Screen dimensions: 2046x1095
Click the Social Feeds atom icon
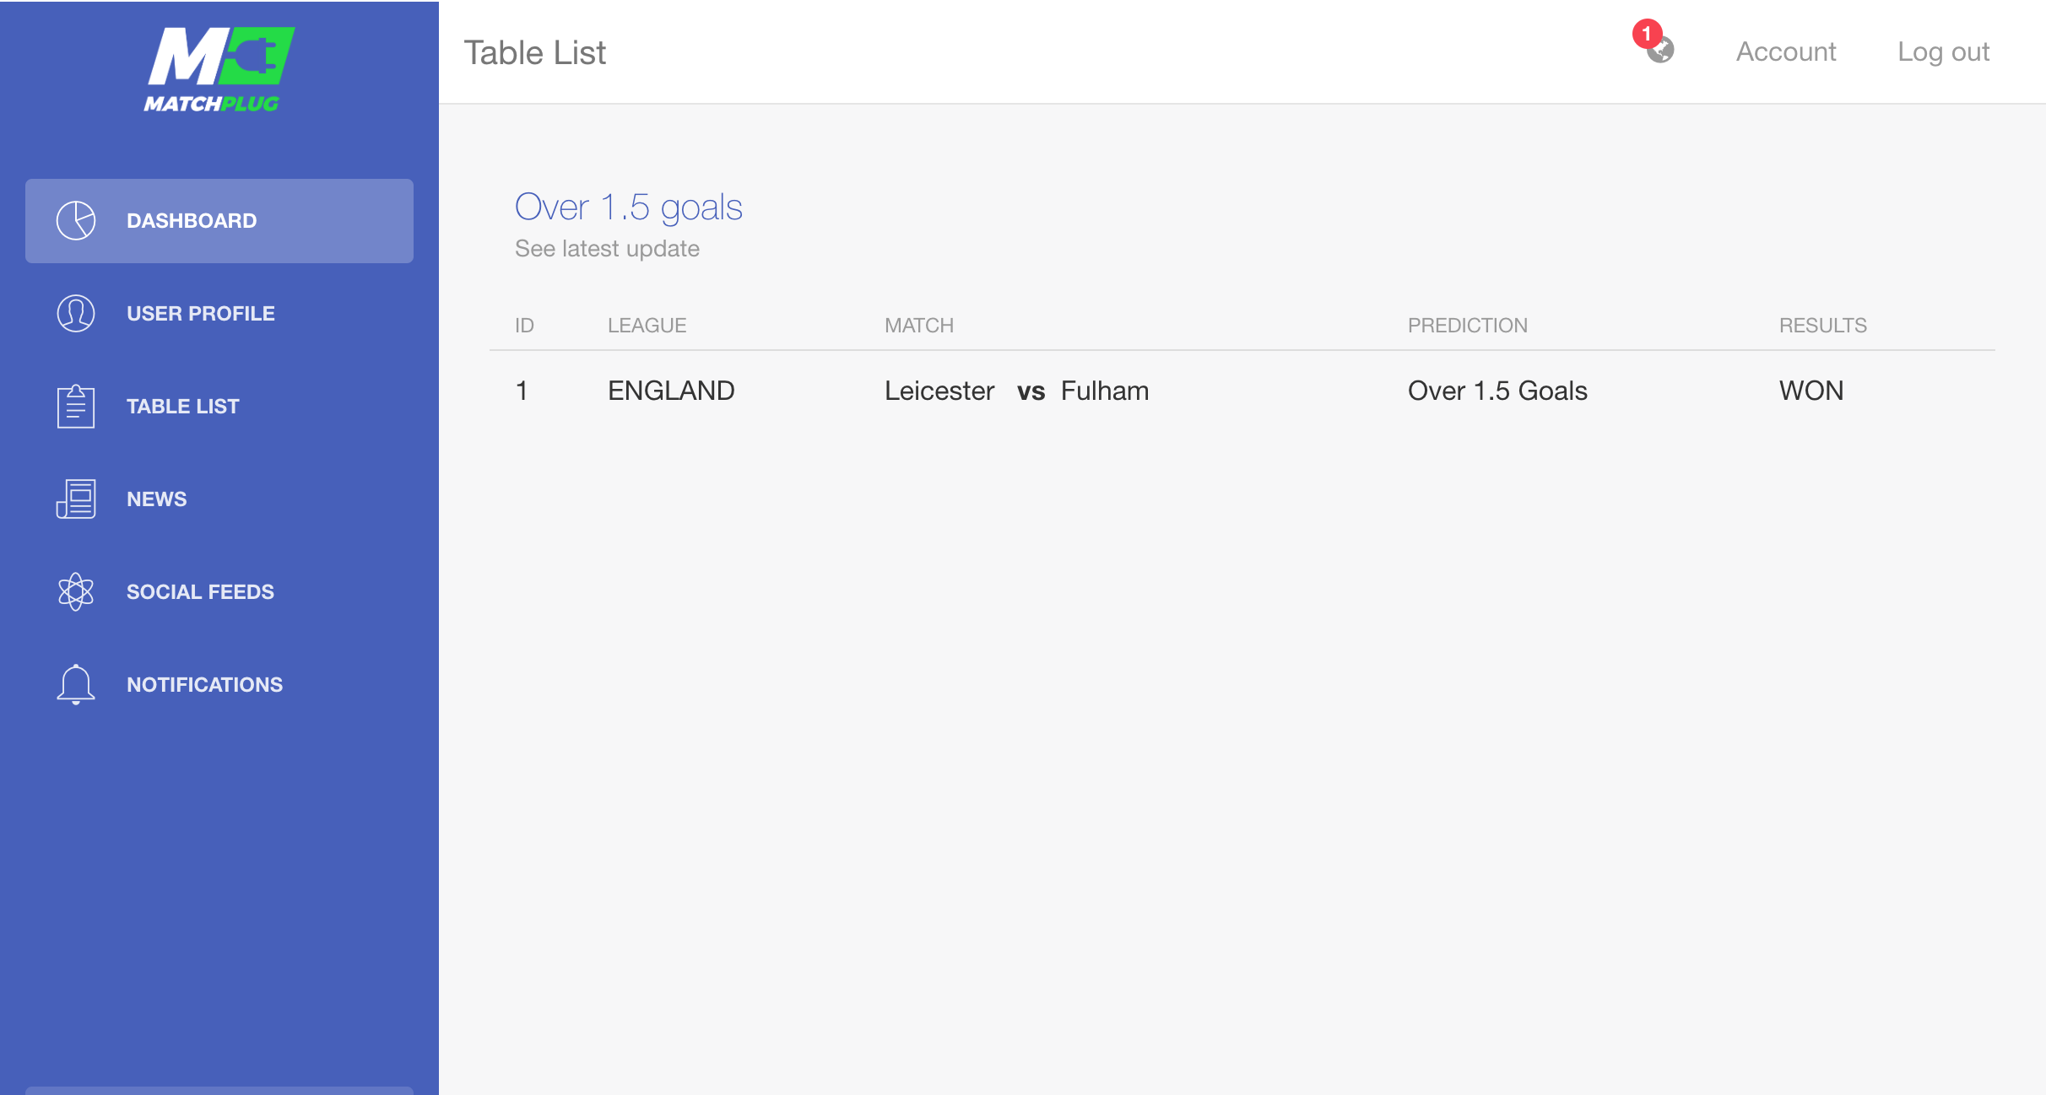[76, 591]
